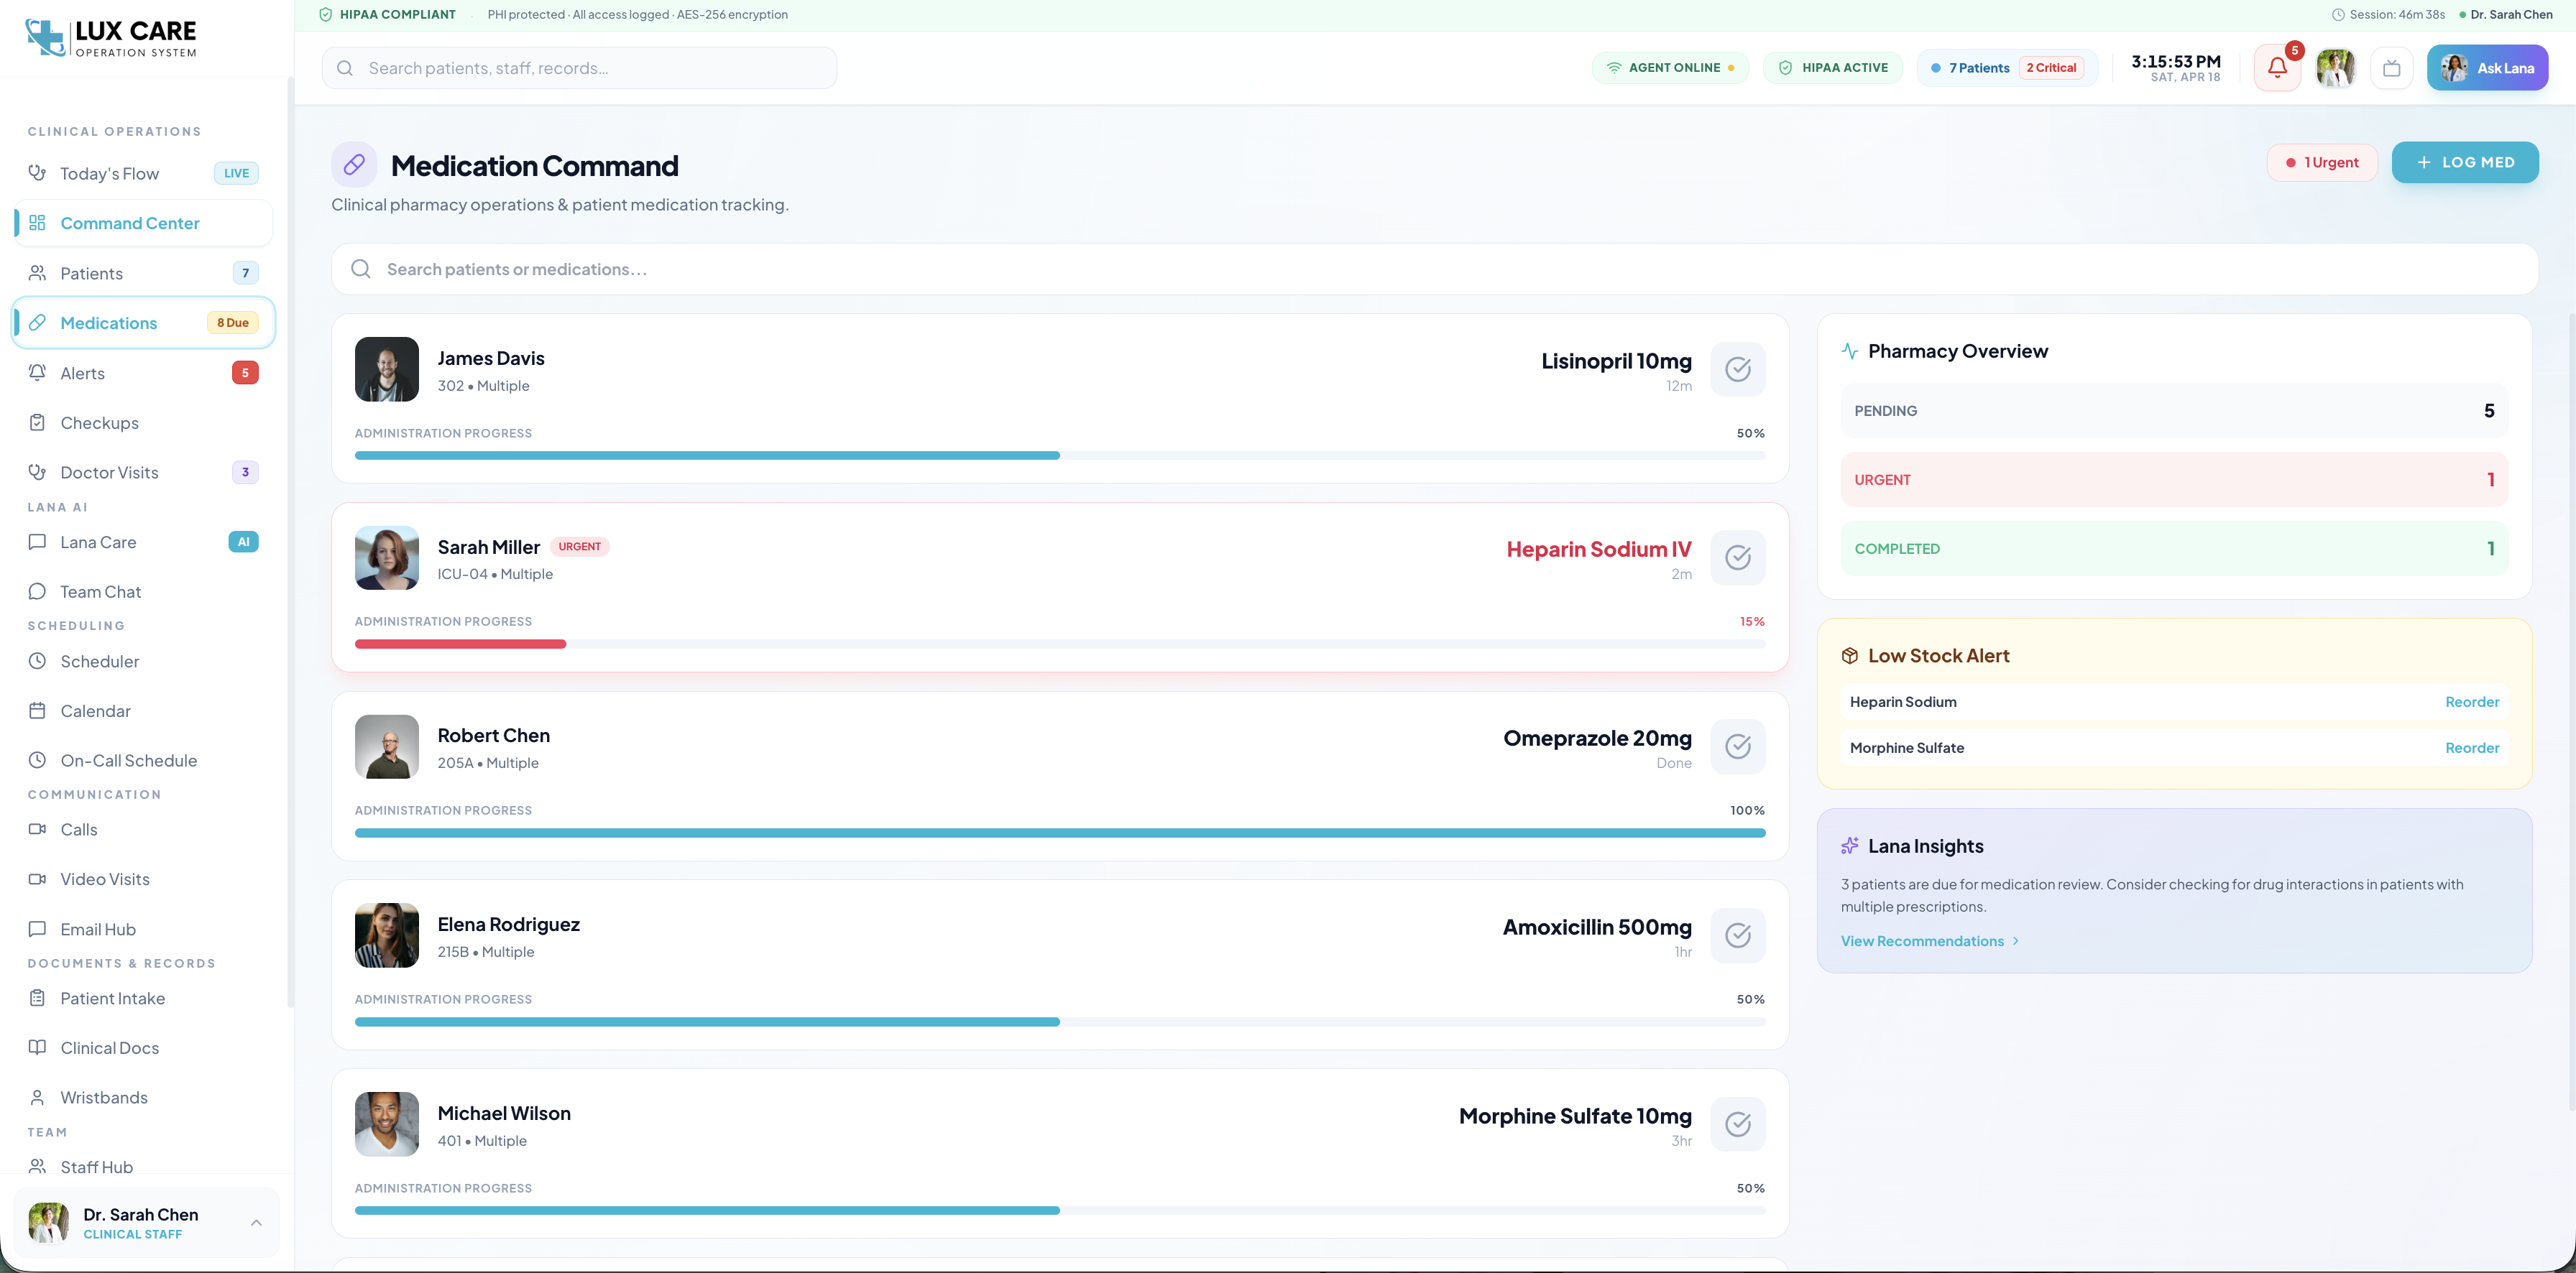Click the Lana Insights sparkle icon
The image size is (2576, 1273).
[x=1850, y=846]
